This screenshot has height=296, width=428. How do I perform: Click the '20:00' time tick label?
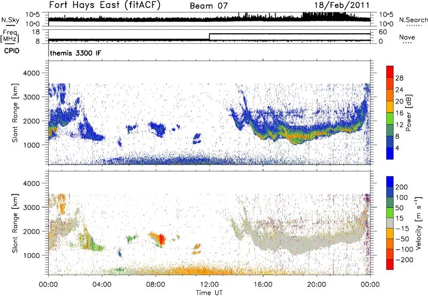(x=316, y=285)
